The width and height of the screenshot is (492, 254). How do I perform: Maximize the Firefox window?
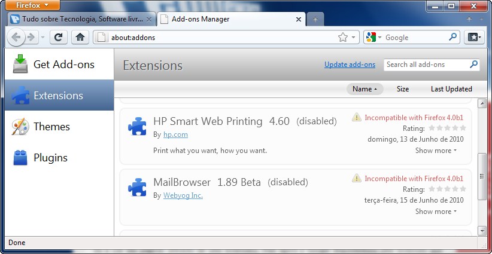click(451, 5)
